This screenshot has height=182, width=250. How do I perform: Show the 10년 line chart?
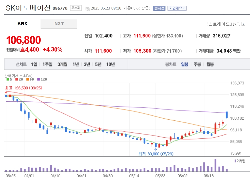(110, 64)
